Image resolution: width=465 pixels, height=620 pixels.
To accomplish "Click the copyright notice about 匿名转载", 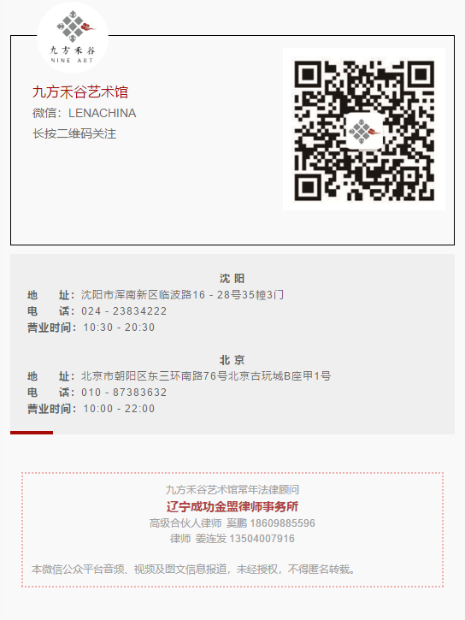I will click(193, 569).
